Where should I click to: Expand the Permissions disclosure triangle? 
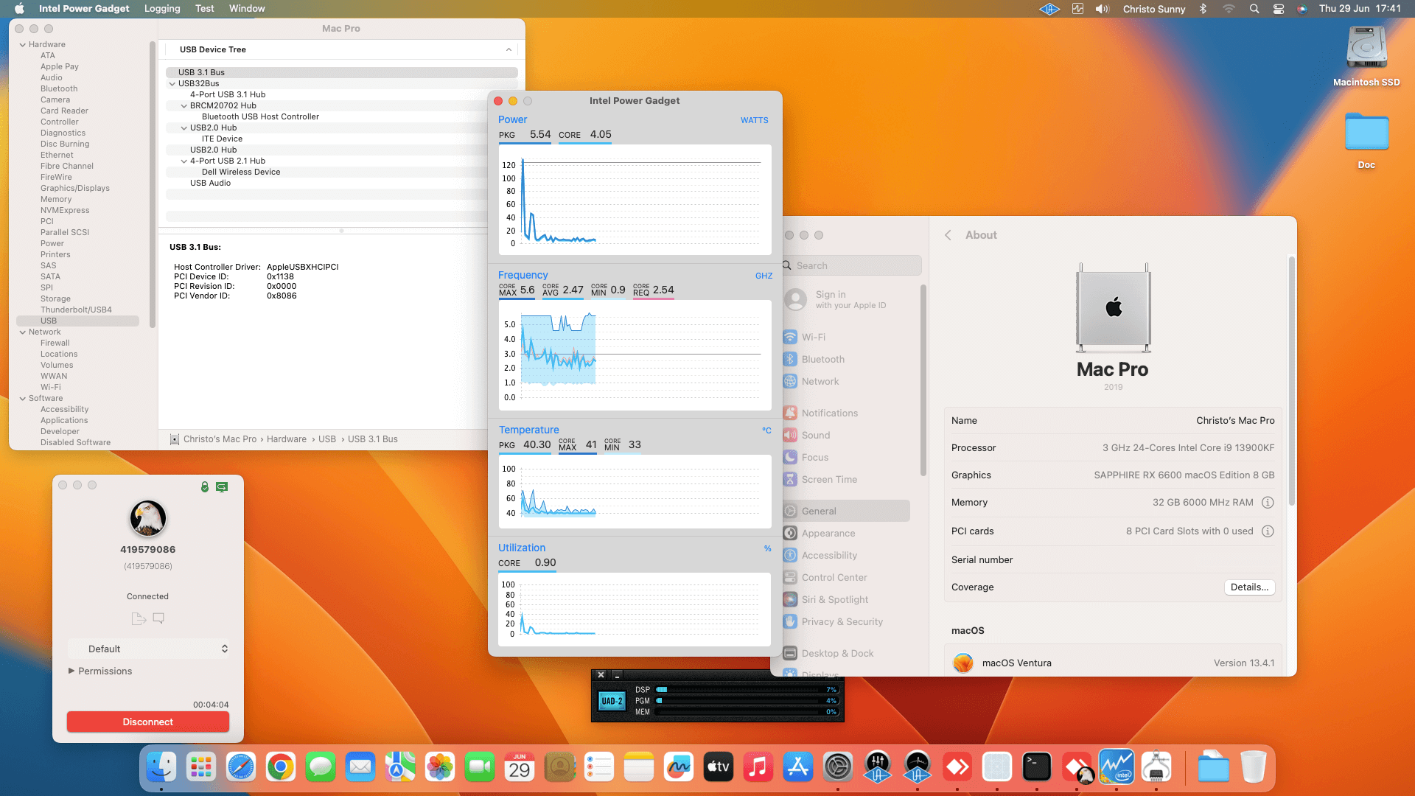tap(71, 671)
